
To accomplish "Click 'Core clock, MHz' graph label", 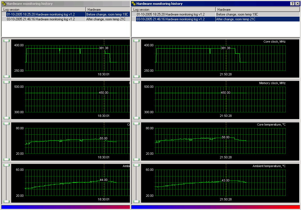I will [x=274, y=42].
